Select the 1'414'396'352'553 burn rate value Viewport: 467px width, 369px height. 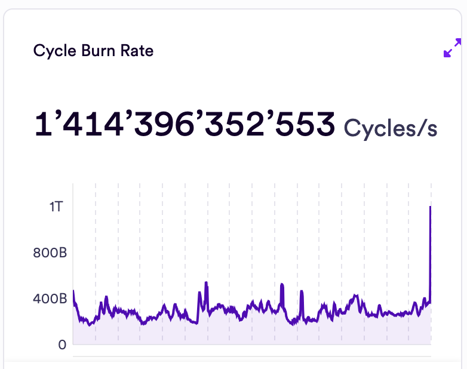point(185,125)
